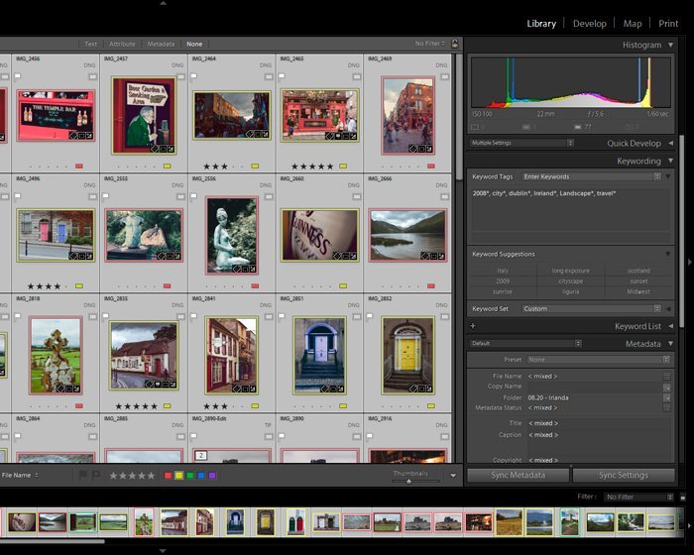Collapse the right panel with edge arrow
The height and width of the screenshot is (555, 694).
(x=690, y=262)
